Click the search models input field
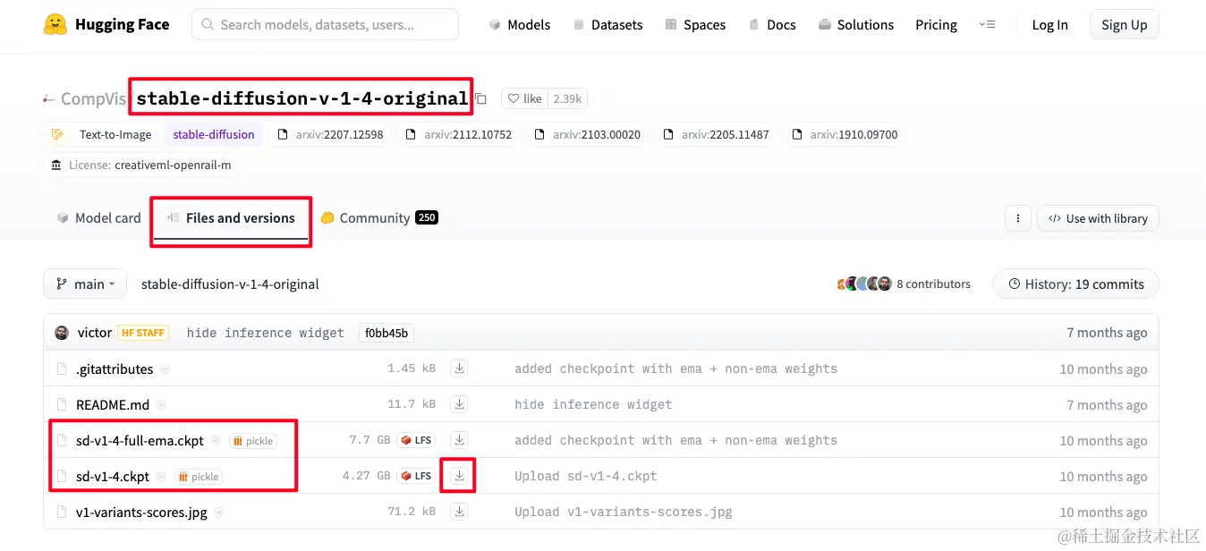This screenshot has height=551, width=1206. 325,24
